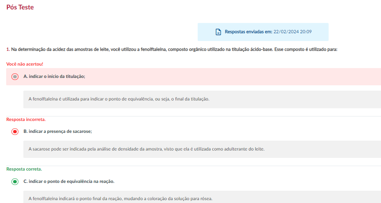The height and width of the screenshot is (203, 381).
Task: Click the question text about fenolftaleína
Action: point(174,49)
